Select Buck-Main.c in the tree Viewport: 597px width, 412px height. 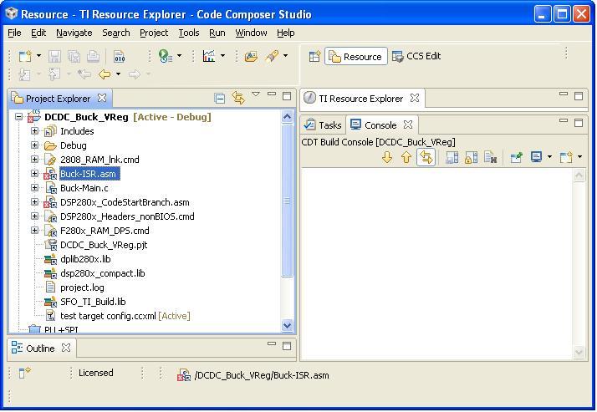click(84, 188)
